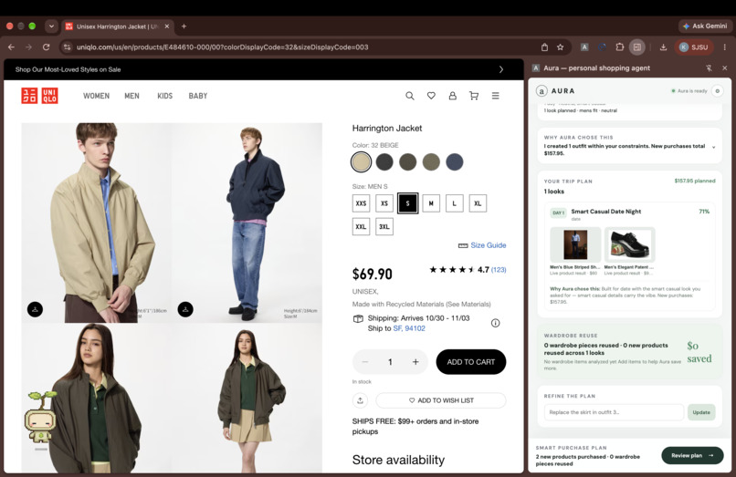Click the Aura extension A icon in toolbar
This screenshot has height=477, width=736.
coord(584,47)
